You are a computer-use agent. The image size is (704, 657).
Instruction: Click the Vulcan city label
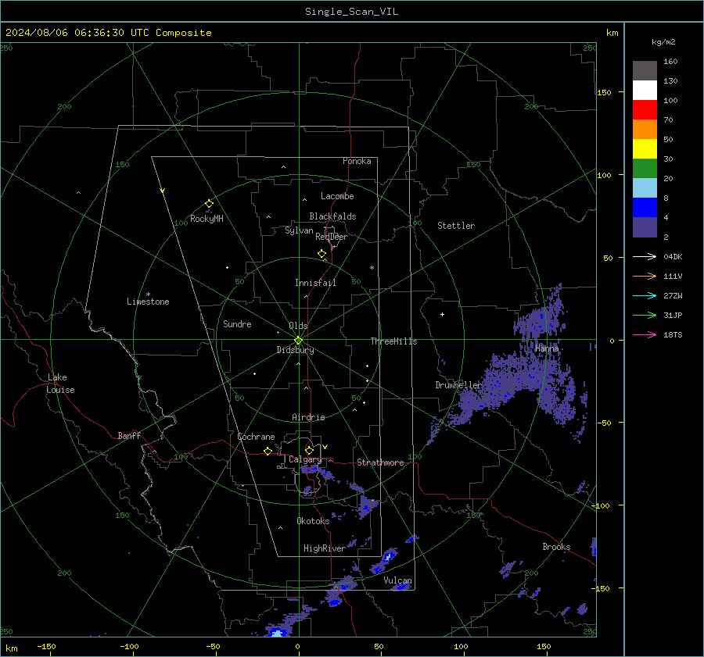coord(397,580)
